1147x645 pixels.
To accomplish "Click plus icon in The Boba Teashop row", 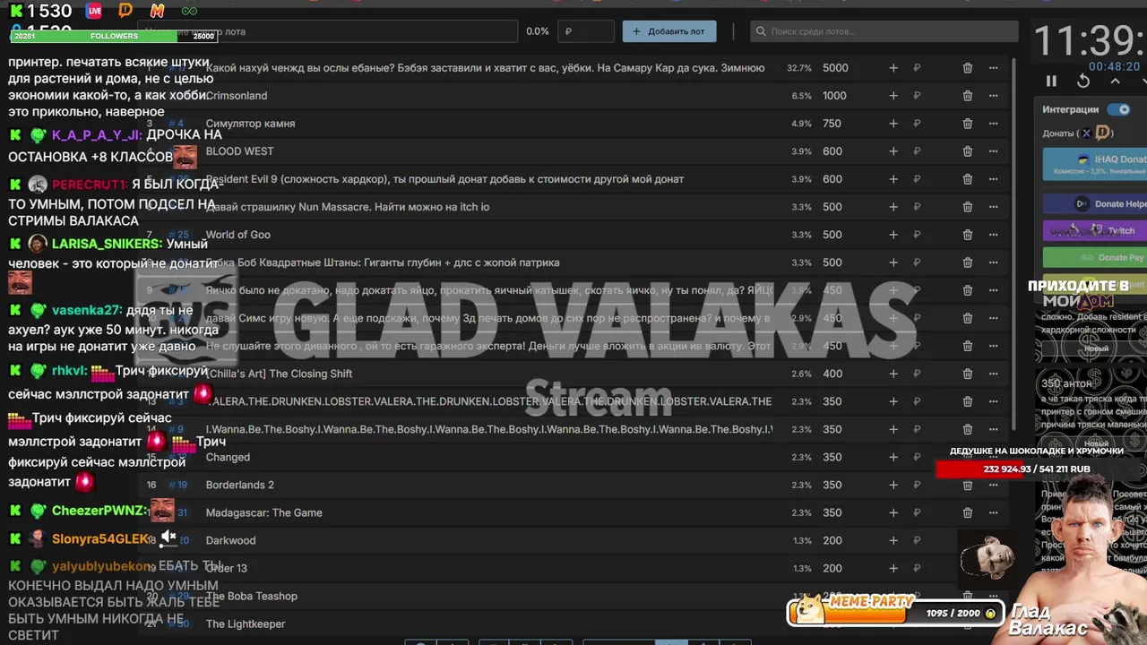I will point(893,596).
